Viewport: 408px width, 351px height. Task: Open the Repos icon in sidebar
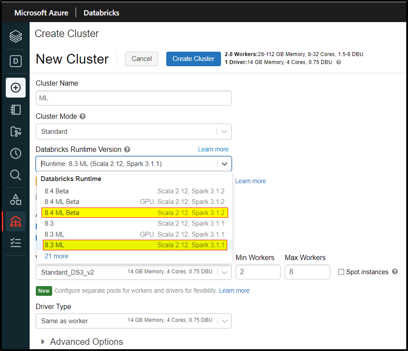click(15, 132)
